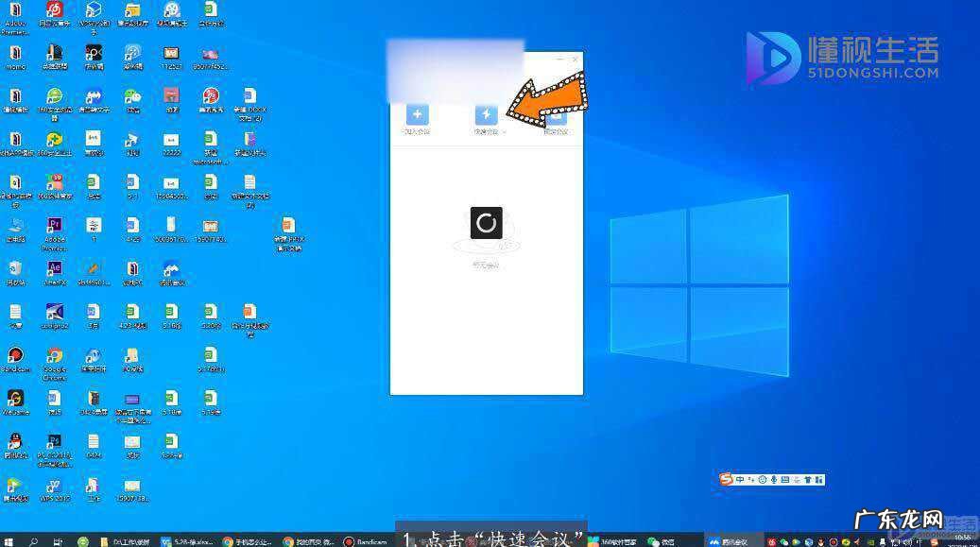The height and width of the screenshot is (547, 980).
Task: Click the taskbar search icon
Action: (34, 541)
